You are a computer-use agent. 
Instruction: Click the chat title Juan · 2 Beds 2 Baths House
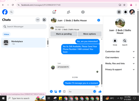click(72, 20)
